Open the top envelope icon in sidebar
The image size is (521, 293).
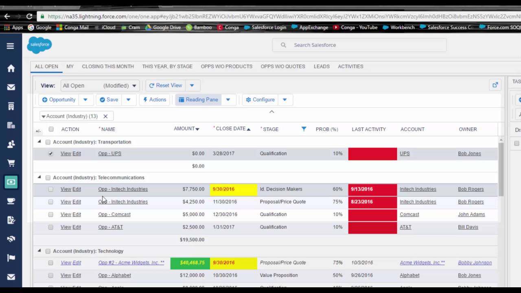click(11, 87)
